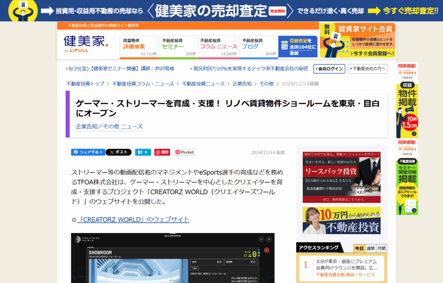The image size is (443, 283).
Task: Open 不動産投資 セミナー menu tab
Action: (x=179, y=47)
